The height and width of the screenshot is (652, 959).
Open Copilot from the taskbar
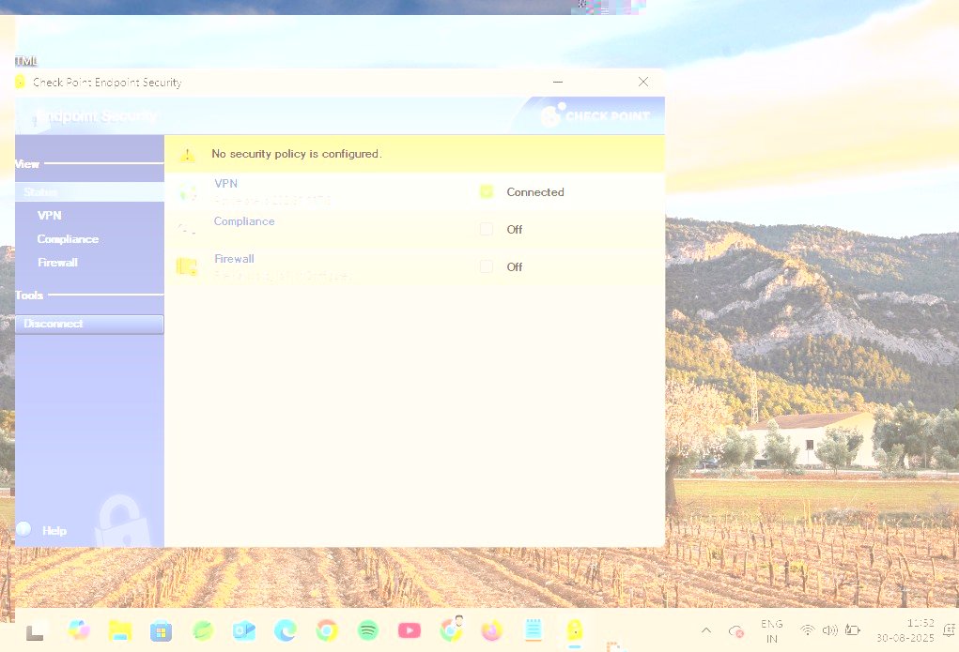[79, 630]
